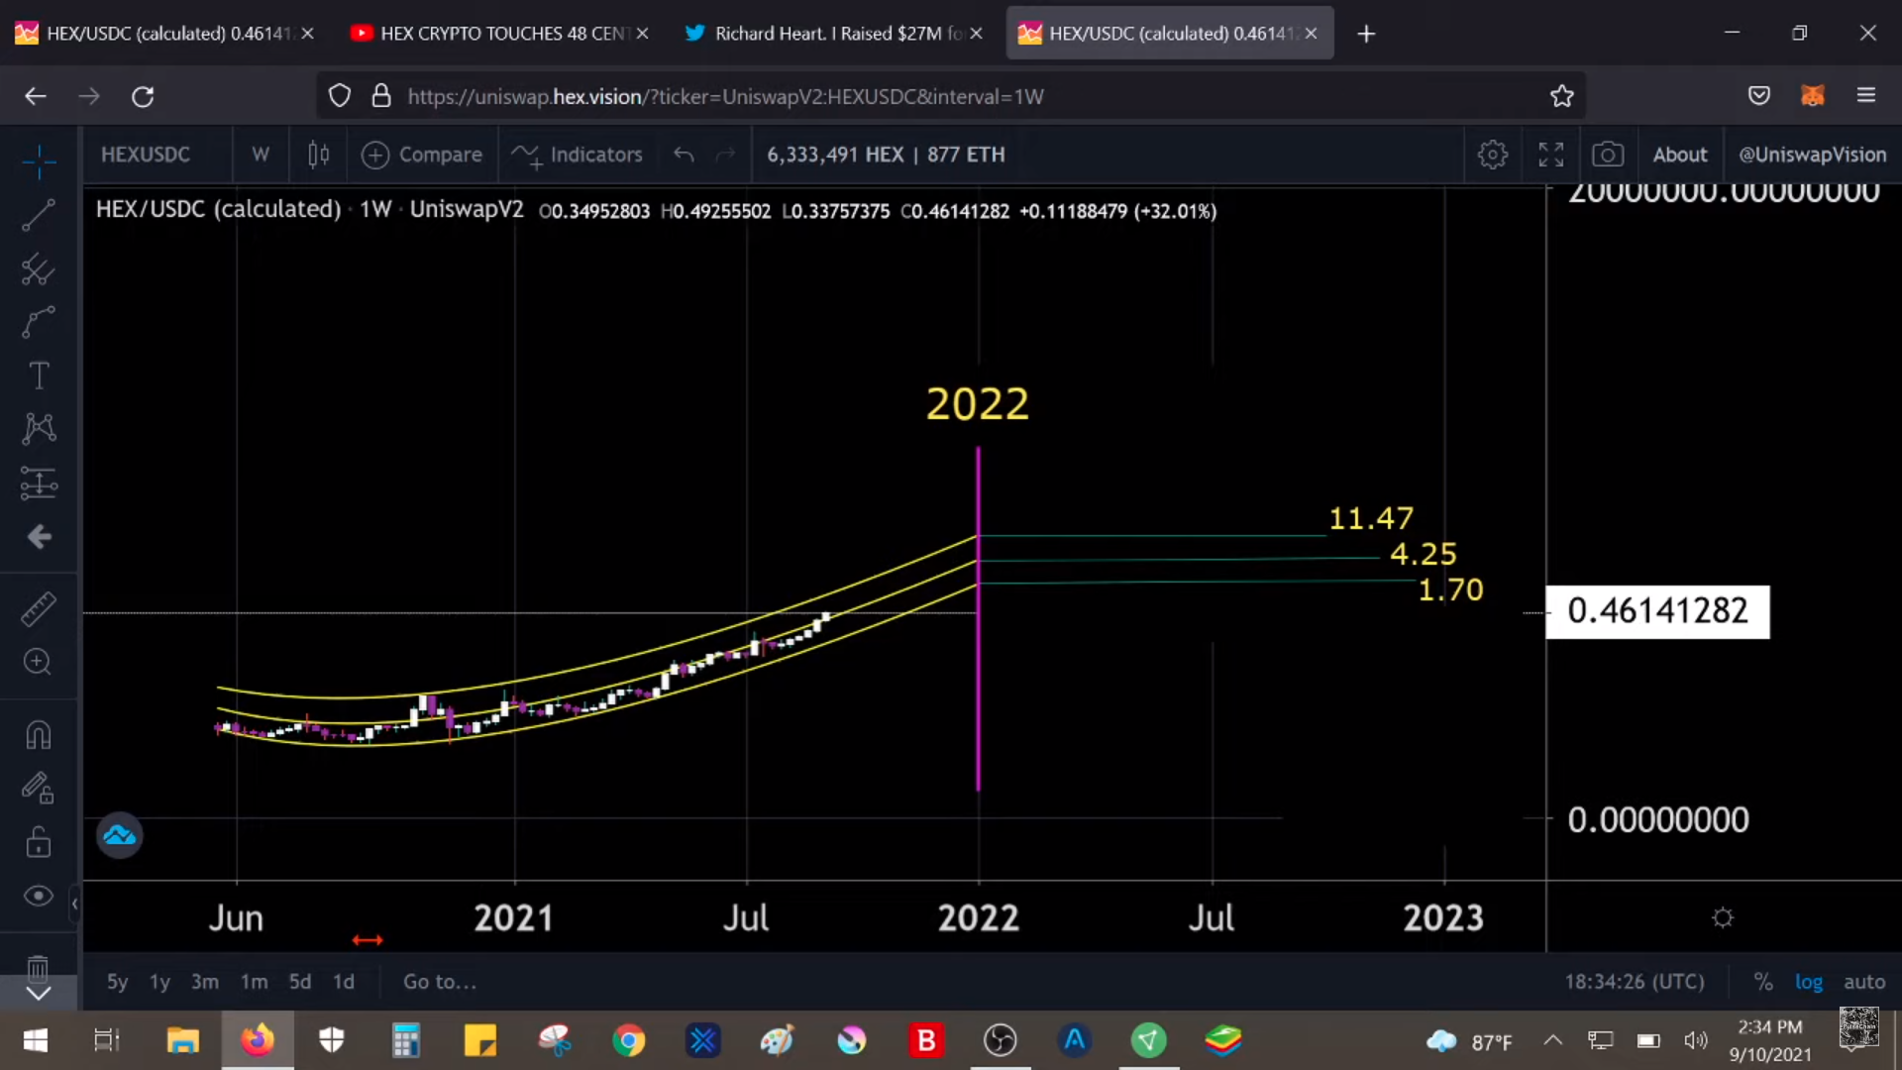Image resolution: width=1902 pixels, height=1070 pixels.
Task: Enter fullscreen chart mode
Action: pyautogui.click(x=1550, y=155)
